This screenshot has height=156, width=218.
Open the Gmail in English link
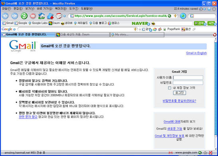click(x=196, y=53)
